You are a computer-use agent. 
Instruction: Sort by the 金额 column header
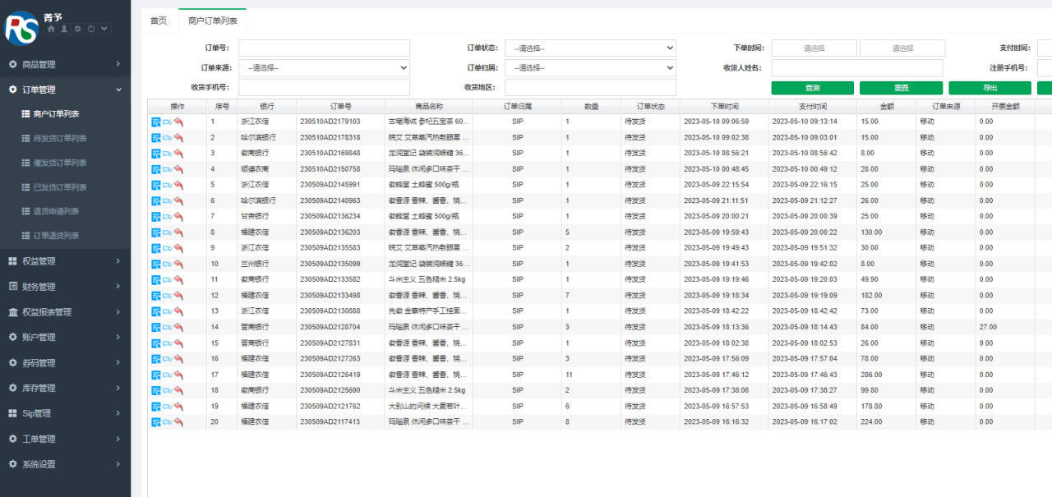887,106
